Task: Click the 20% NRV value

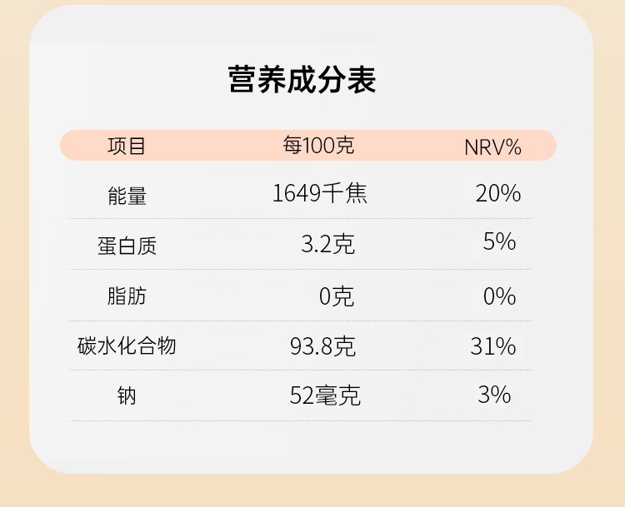Action: pyautogui.click(x=497, y=193)
